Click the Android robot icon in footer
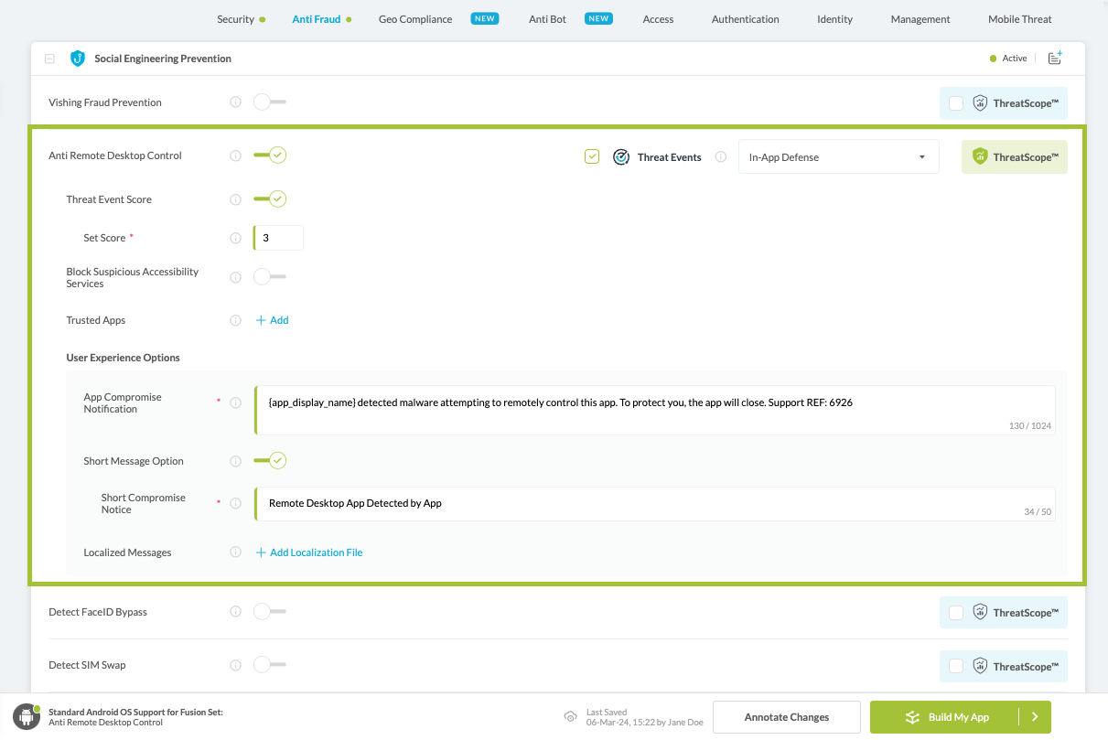 pos(27,717)
